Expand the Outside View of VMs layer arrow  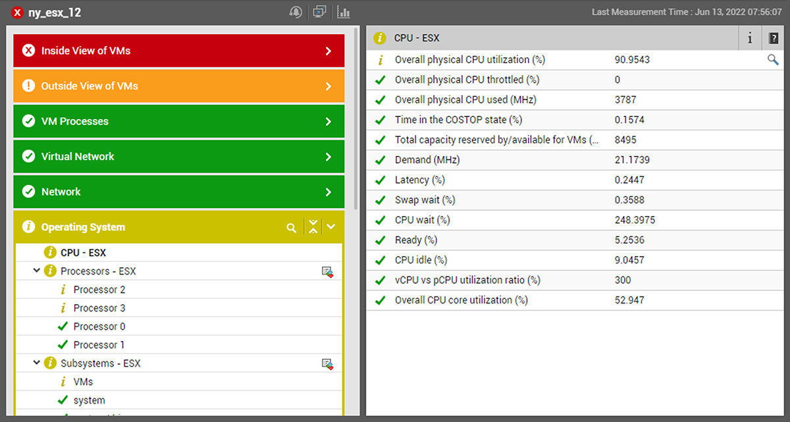(x=329, y=86)
